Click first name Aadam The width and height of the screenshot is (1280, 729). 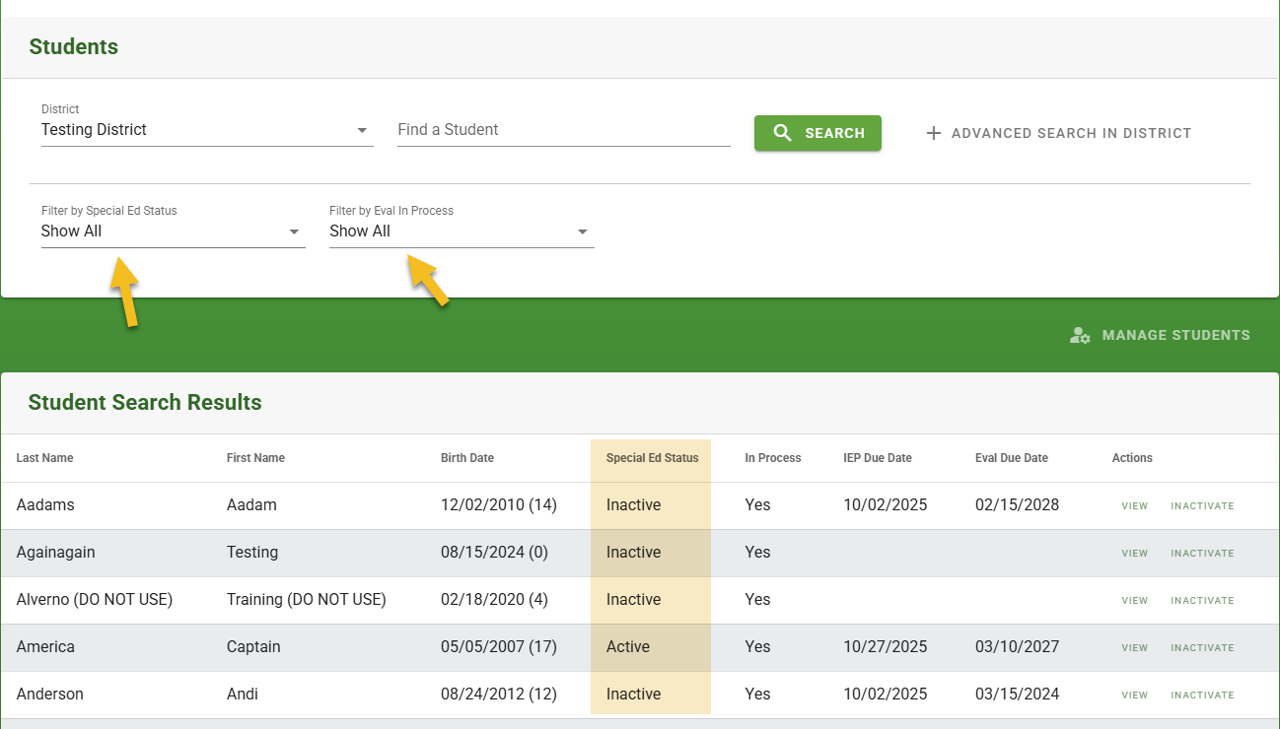(x=251, y=505)
